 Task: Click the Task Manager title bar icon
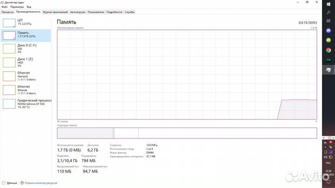[2, 2]
